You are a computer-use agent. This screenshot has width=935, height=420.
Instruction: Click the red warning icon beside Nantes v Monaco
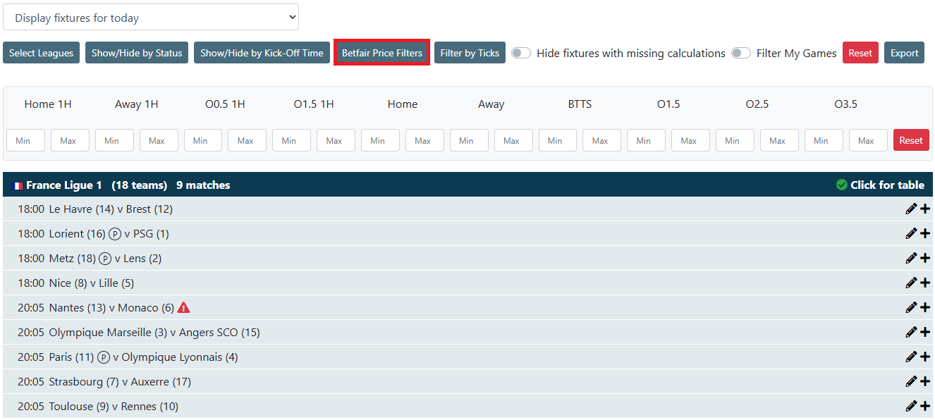183,307
